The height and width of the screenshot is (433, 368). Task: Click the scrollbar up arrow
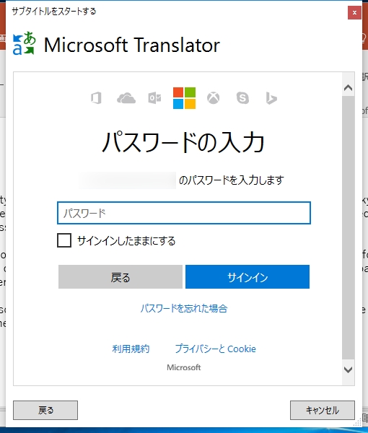coord(348,88)
